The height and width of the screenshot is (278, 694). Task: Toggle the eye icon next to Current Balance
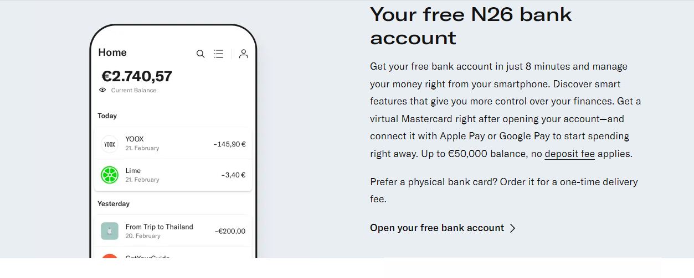(x=102, y=90)
